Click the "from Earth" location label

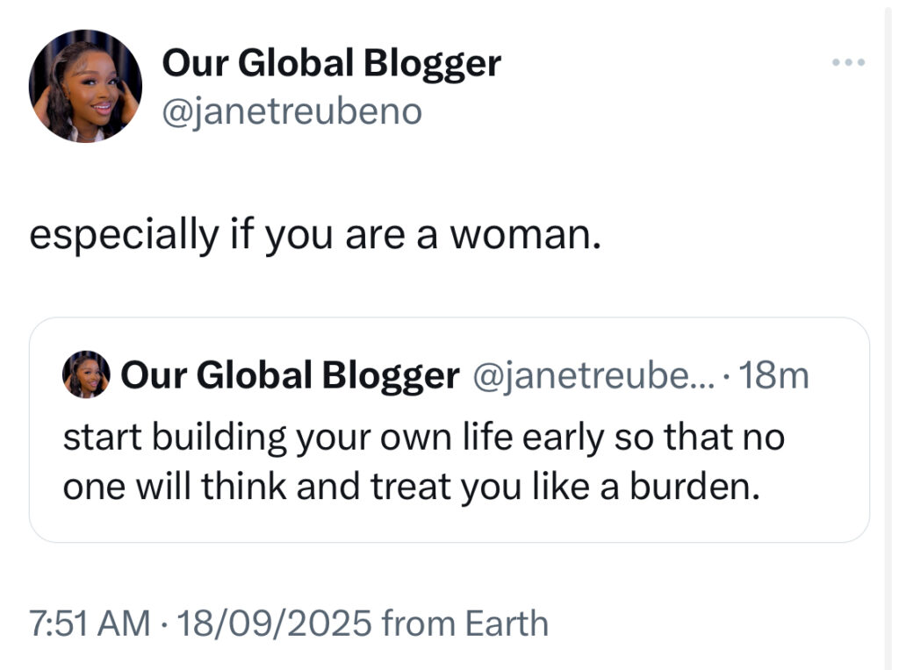[x=465, y=624]
